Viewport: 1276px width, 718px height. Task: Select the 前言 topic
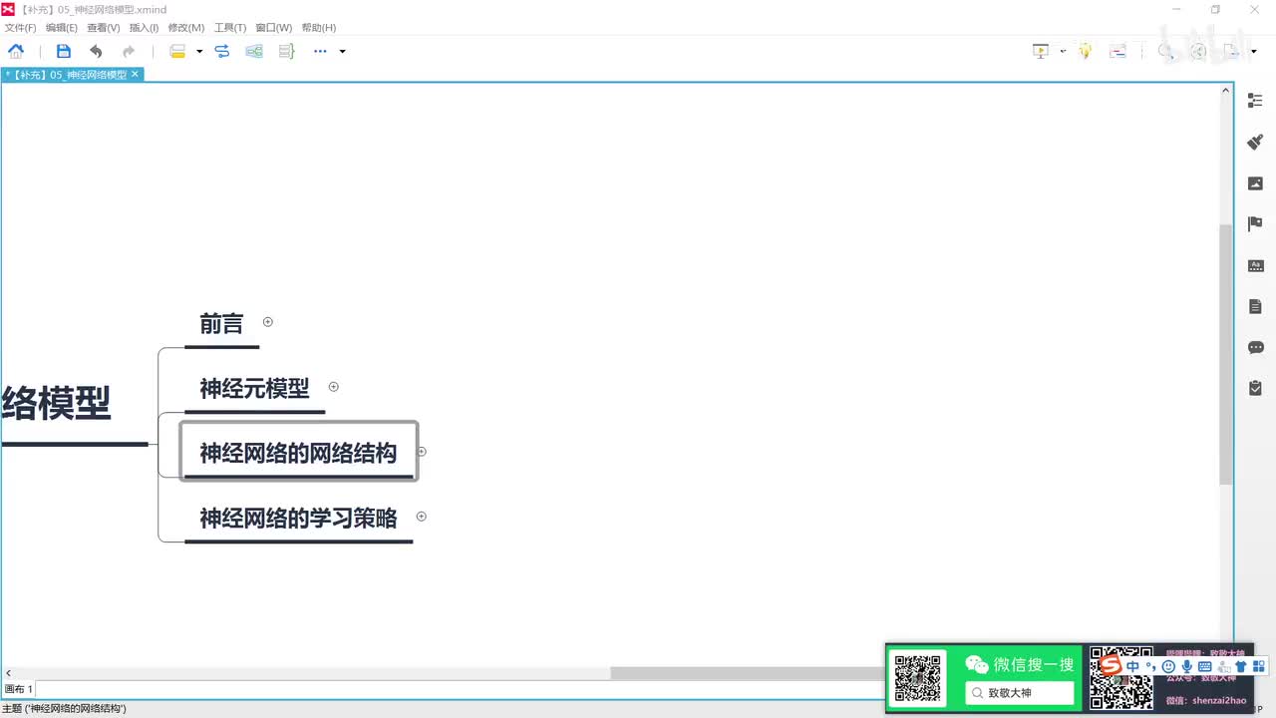coord(221,324)
